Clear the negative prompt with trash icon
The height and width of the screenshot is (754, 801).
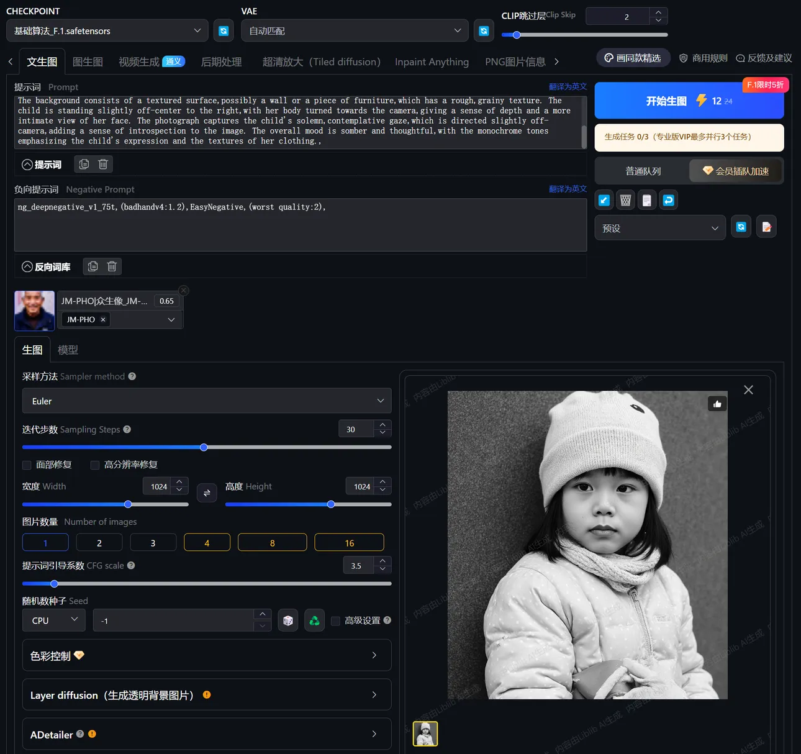tap(112, 266)
